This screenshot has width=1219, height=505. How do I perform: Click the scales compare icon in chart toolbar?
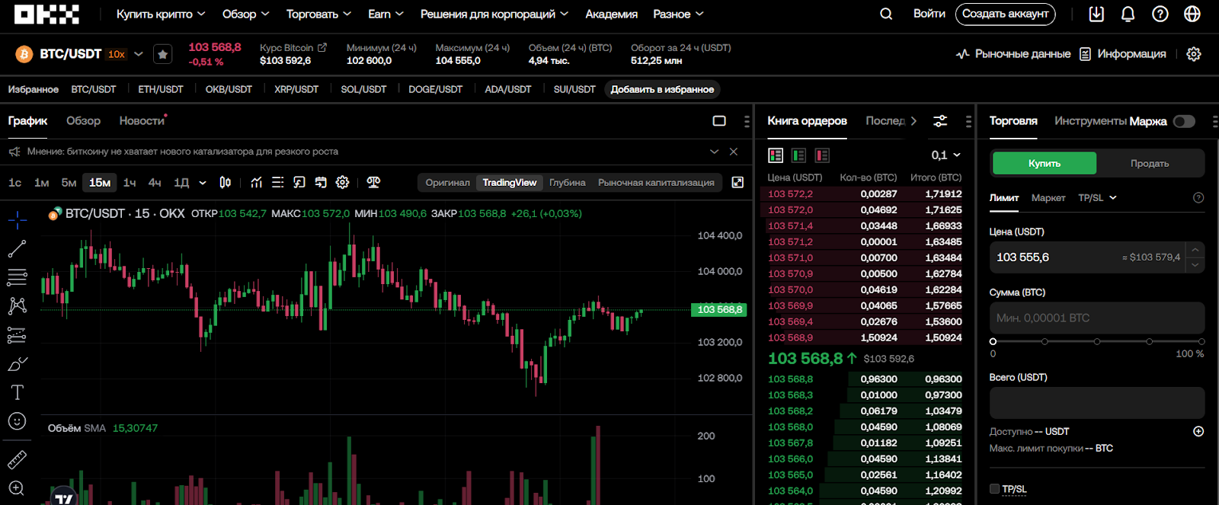(x=373, y=182)
